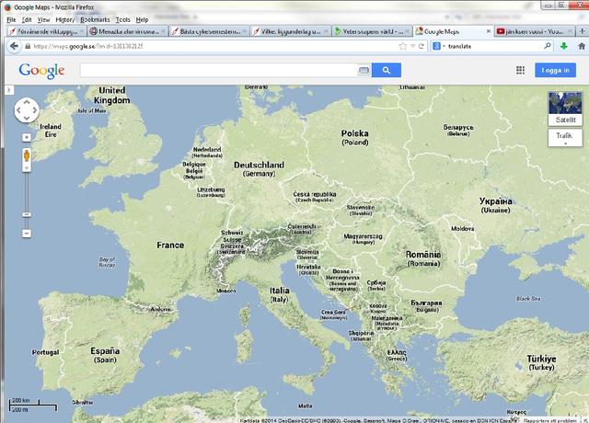Screen dimensions: 589x423
Task: Reload the page using the refresh icon
Action: (422, 46)
